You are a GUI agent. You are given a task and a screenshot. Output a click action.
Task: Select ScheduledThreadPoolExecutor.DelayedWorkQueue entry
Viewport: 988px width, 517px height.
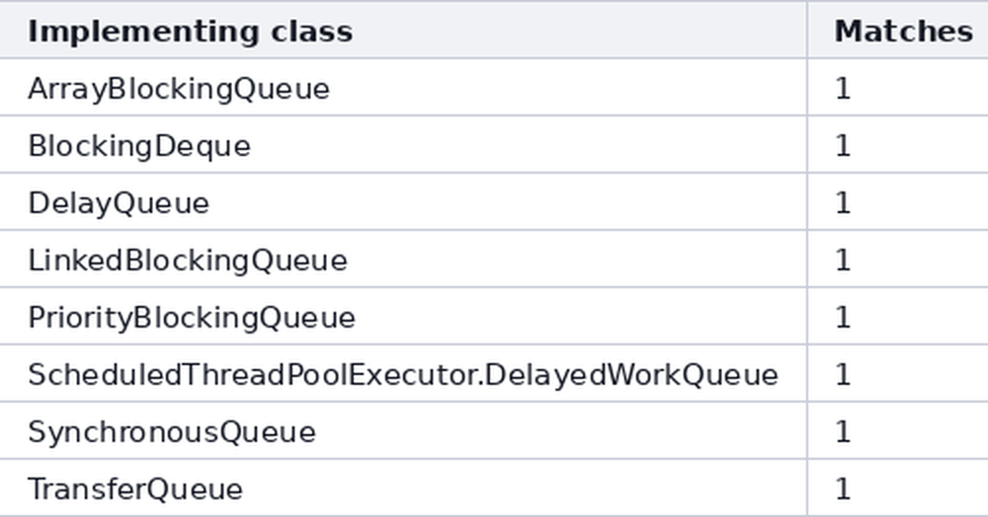click(403, 375)
